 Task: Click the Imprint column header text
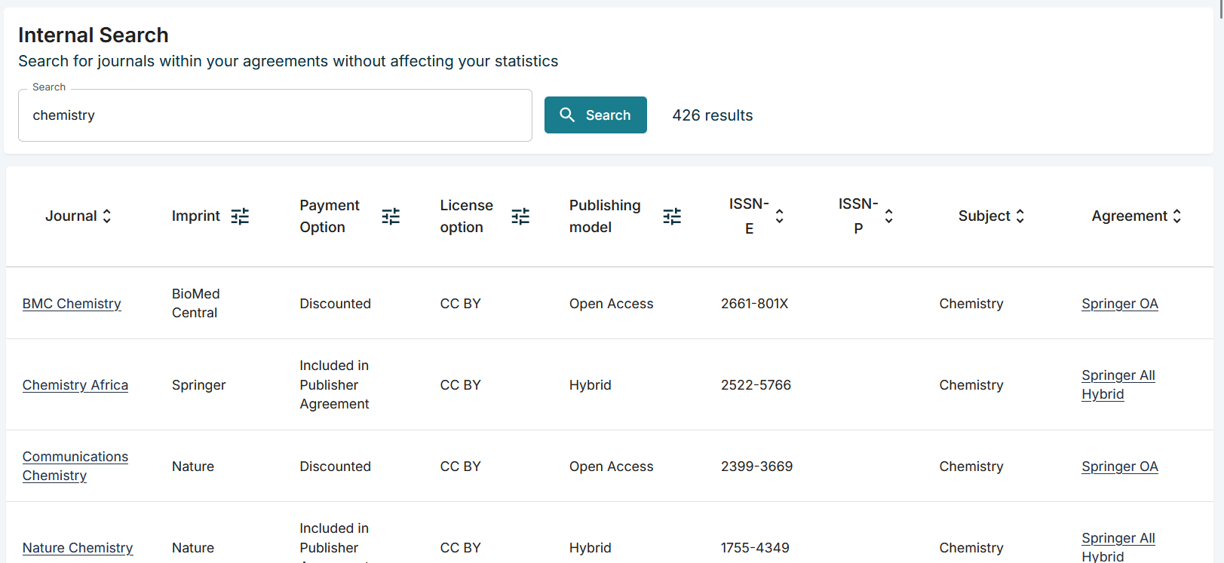[x=196, y=216]
